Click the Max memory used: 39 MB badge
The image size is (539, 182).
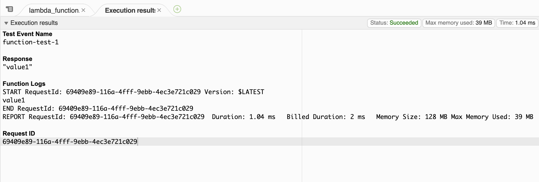click(x=458, y=23)
